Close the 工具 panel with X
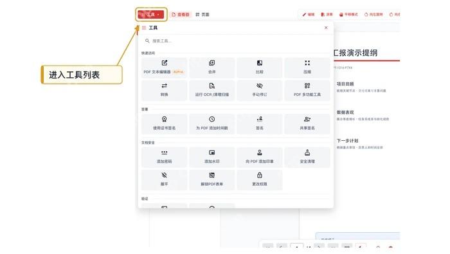The height and width of the screenshot is (254, 450). click(326, 28)
